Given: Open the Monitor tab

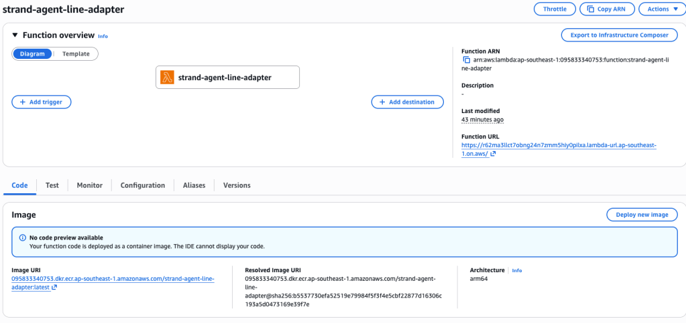Looking at the screenshot, I should [x=90, y=185].
